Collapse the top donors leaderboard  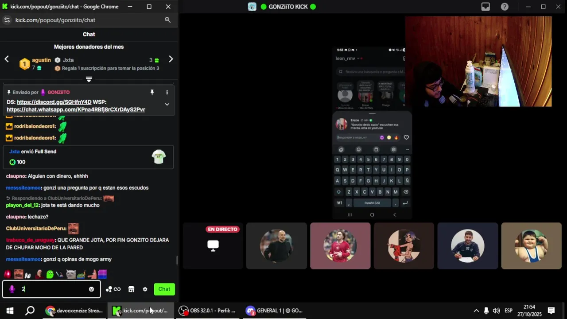[89, 79]
